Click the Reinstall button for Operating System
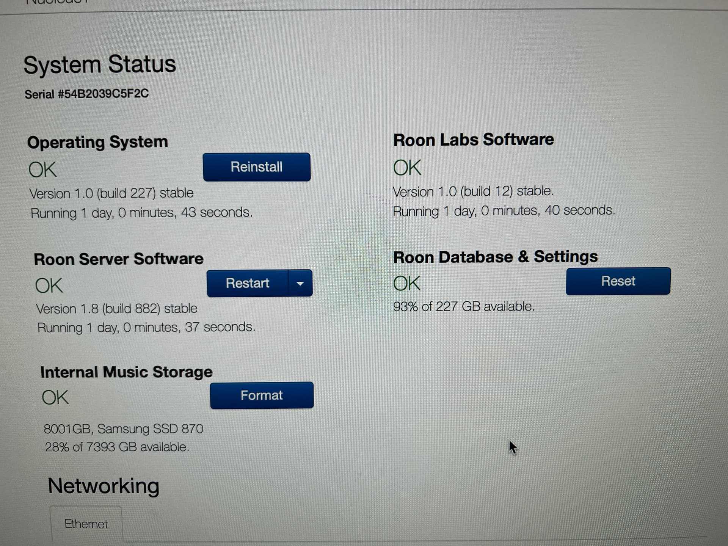Image resolution: width=728 pixels, height=546 pixels. point(257,167)
